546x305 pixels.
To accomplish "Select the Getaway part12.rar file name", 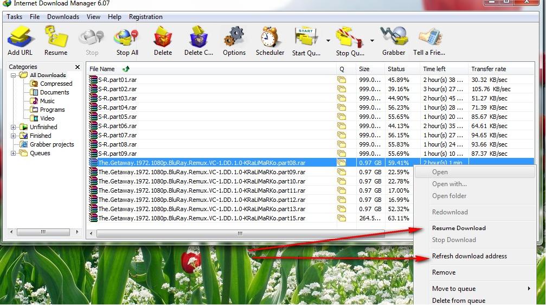I will (x=202, y=200).
